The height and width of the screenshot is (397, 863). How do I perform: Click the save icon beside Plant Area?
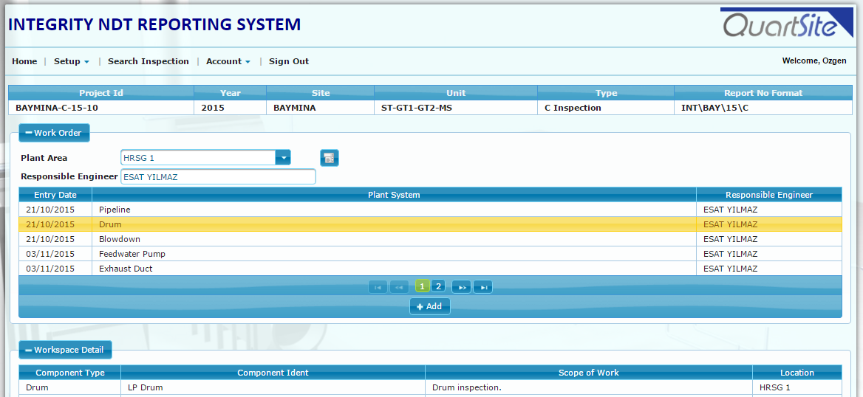pyautogui.click(x=330, y=158)
